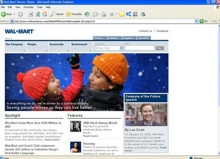Open Read more link after $470 million text

(52, 140)
